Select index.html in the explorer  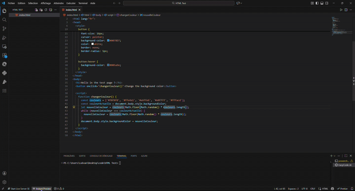point(34,15)
